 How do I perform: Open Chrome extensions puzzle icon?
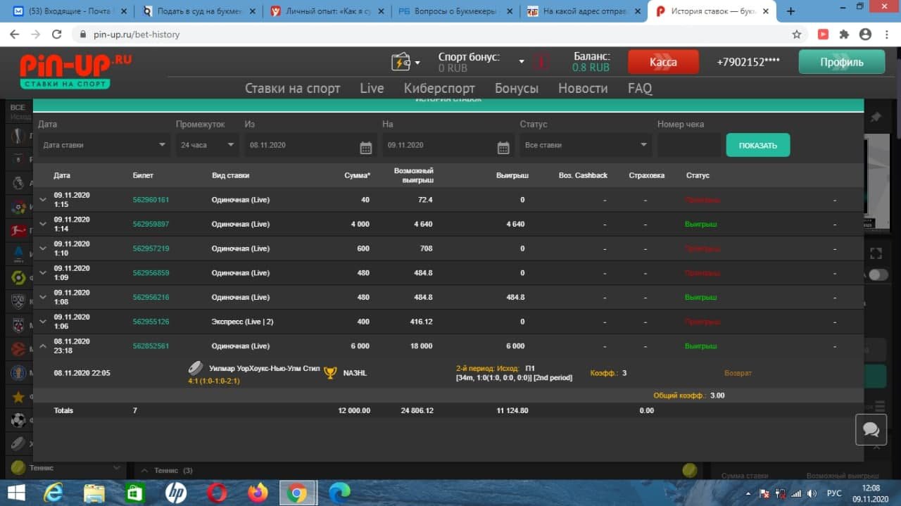pyautogui.click(x=844, y=34)
